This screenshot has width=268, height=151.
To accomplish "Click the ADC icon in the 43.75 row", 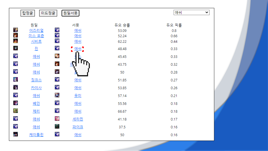I will tap(16, 64).
